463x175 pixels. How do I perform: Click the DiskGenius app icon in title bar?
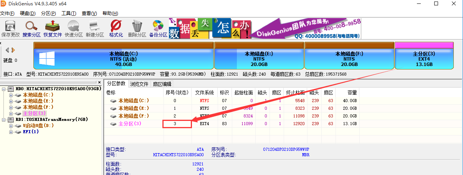pos(4,4)
